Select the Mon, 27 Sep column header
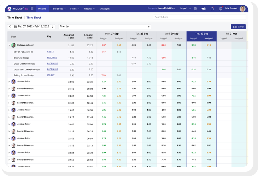This screenshot has width=258, height=176. [x=112, y=34]
